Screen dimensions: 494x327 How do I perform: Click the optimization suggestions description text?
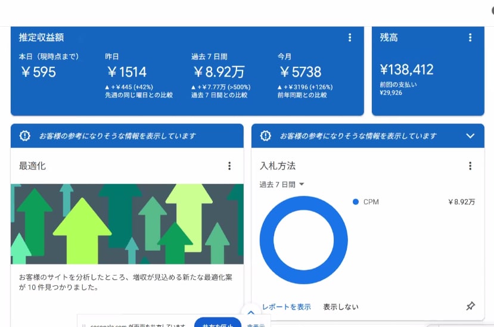pos(125,282)
